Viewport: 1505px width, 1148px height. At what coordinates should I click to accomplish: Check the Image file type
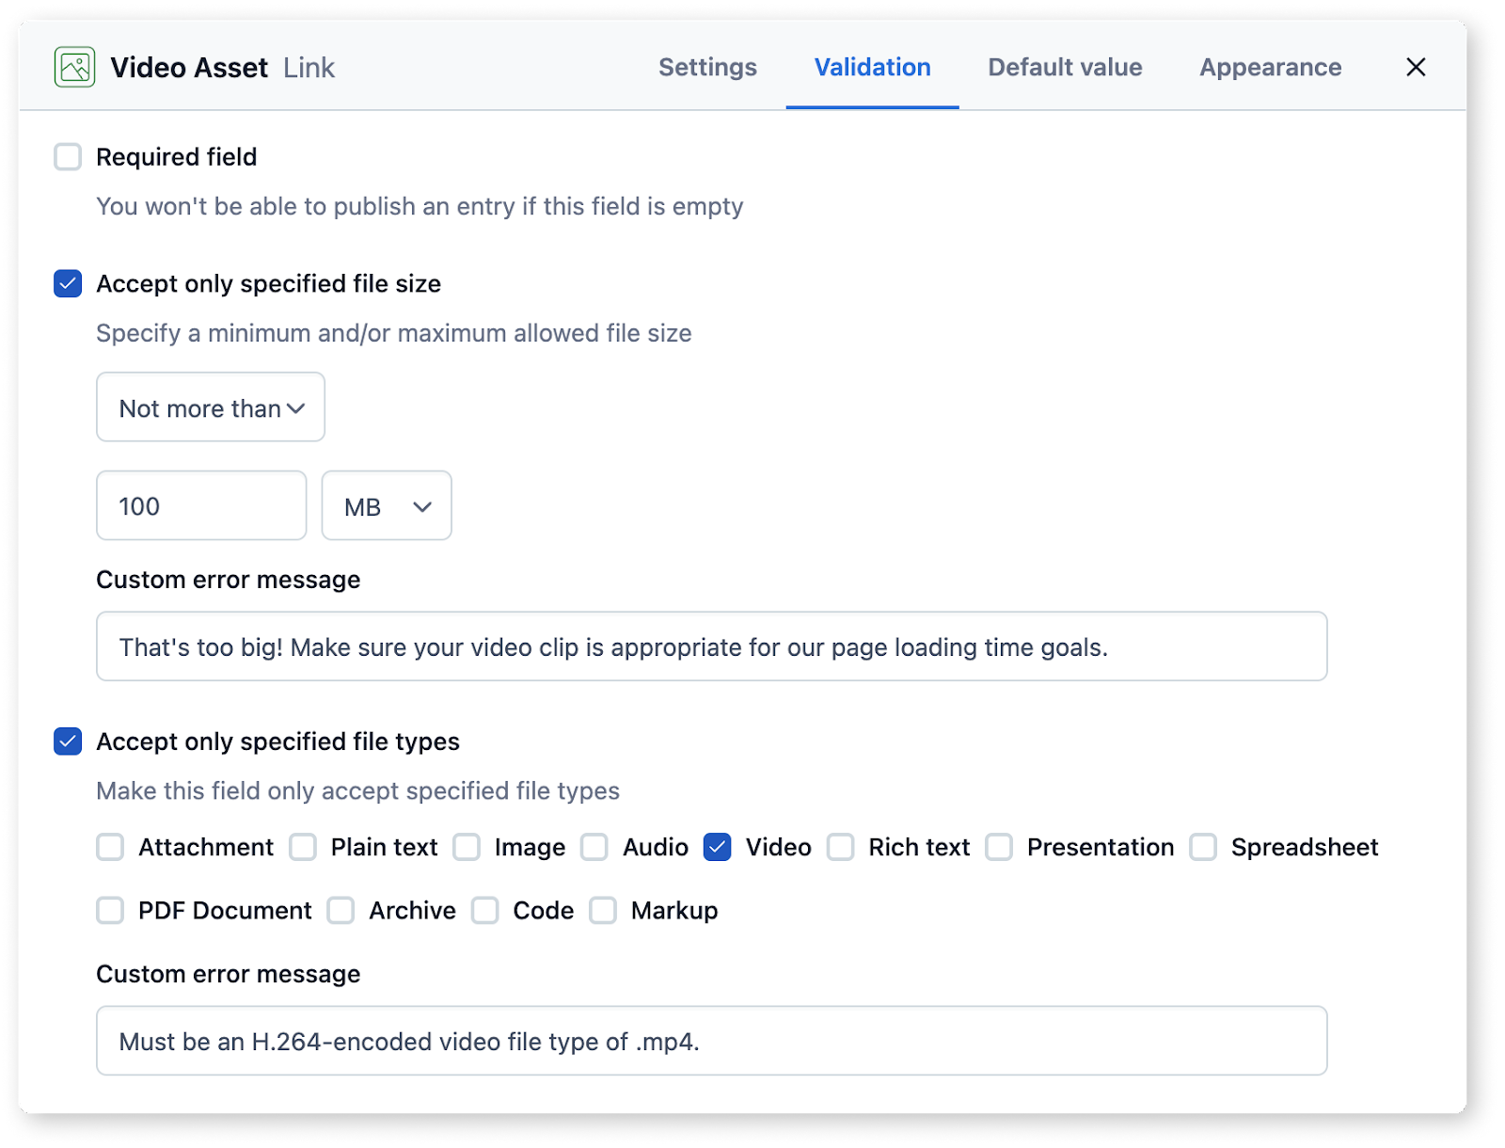pos(467,847)
